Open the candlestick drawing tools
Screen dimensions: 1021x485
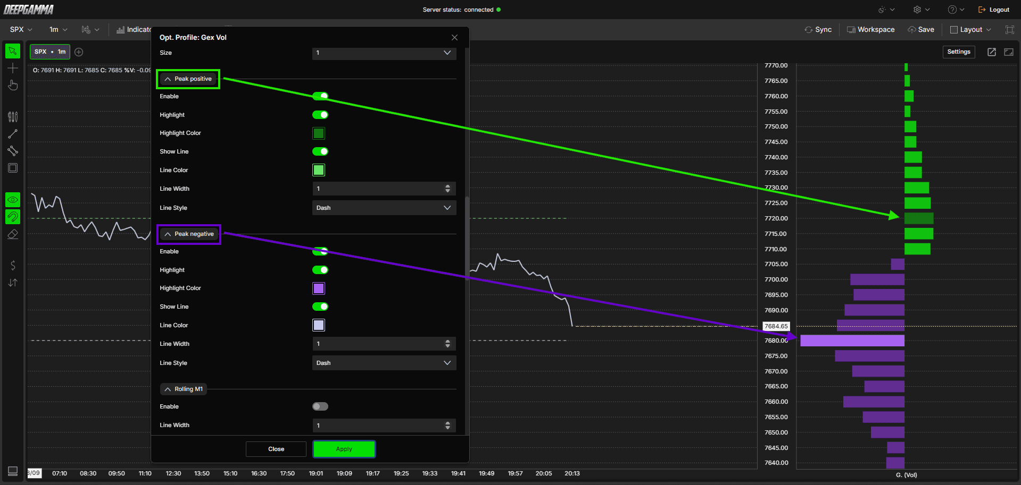click(13, 117)
